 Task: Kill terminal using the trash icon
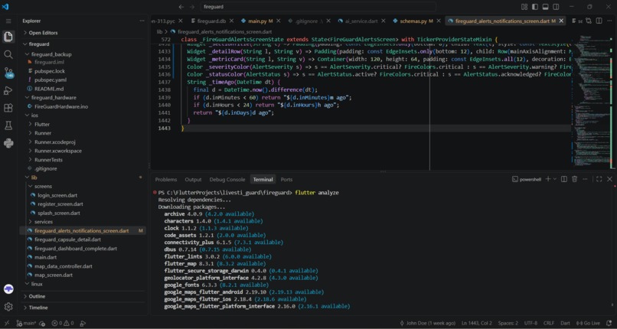click(574, 179)
